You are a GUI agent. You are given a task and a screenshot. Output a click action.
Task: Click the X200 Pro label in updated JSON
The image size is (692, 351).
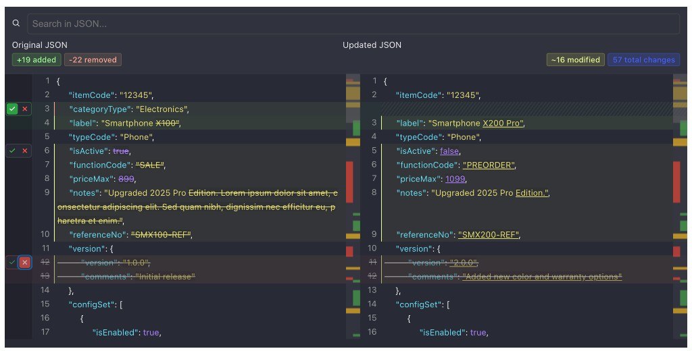point(503,124)
